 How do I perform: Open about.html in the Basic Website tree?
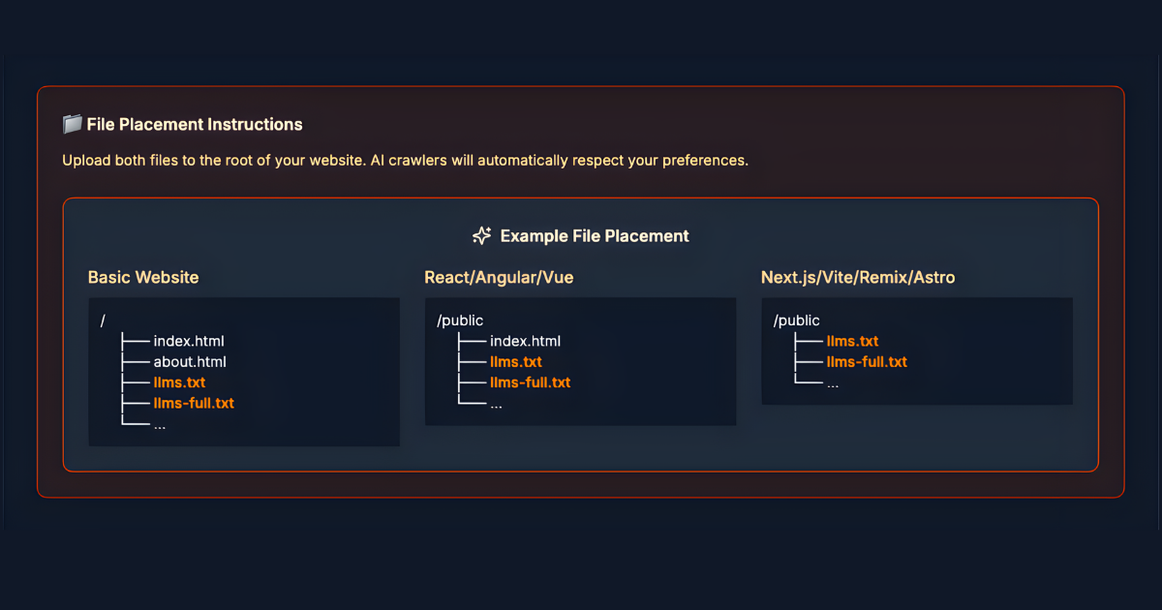(x=191, y=361)
